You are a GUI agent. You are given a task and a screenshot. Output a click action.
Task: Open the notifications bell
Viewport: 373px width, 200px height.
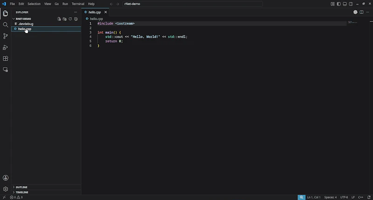[369, 197]
